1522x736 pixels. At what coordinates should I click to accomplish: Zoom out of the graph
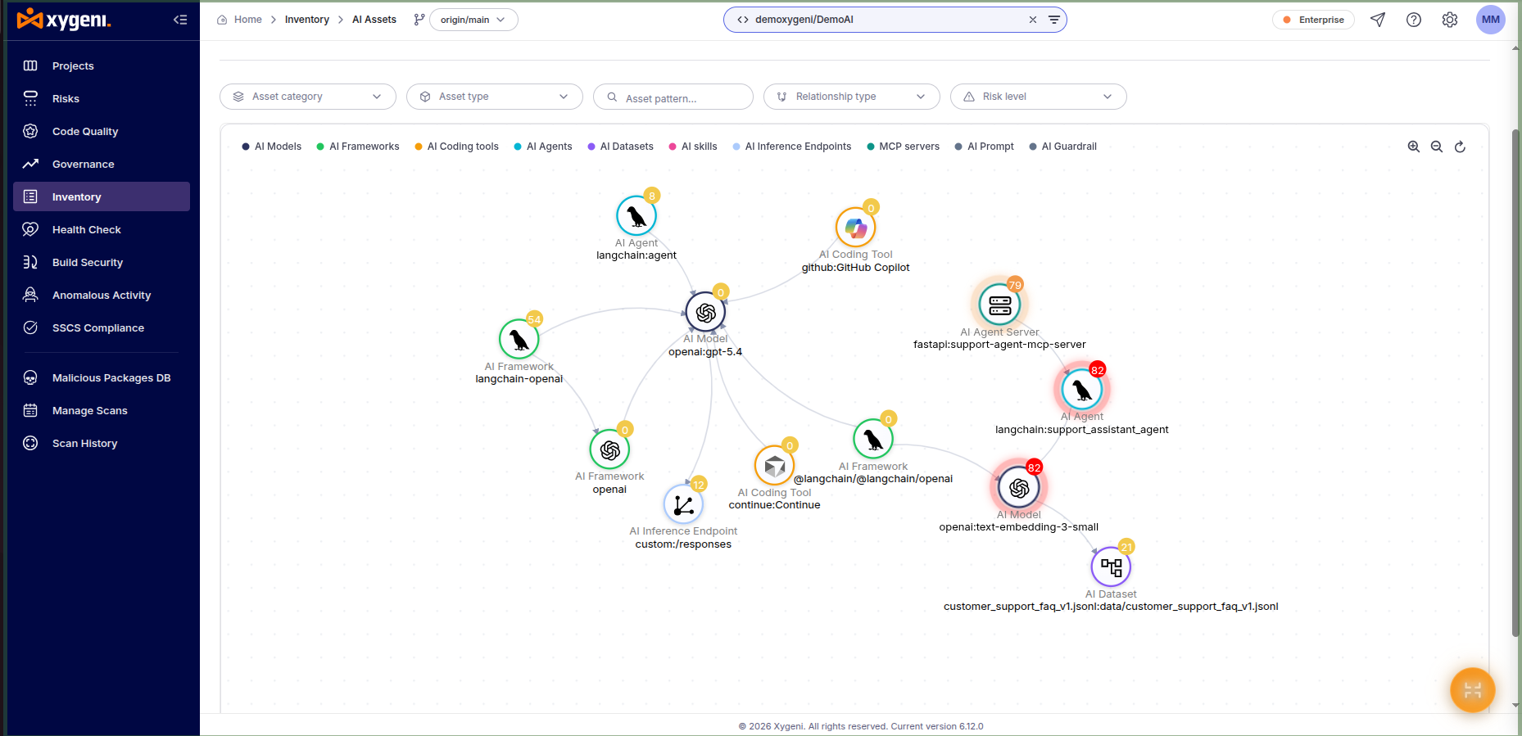pos(1437,147)
